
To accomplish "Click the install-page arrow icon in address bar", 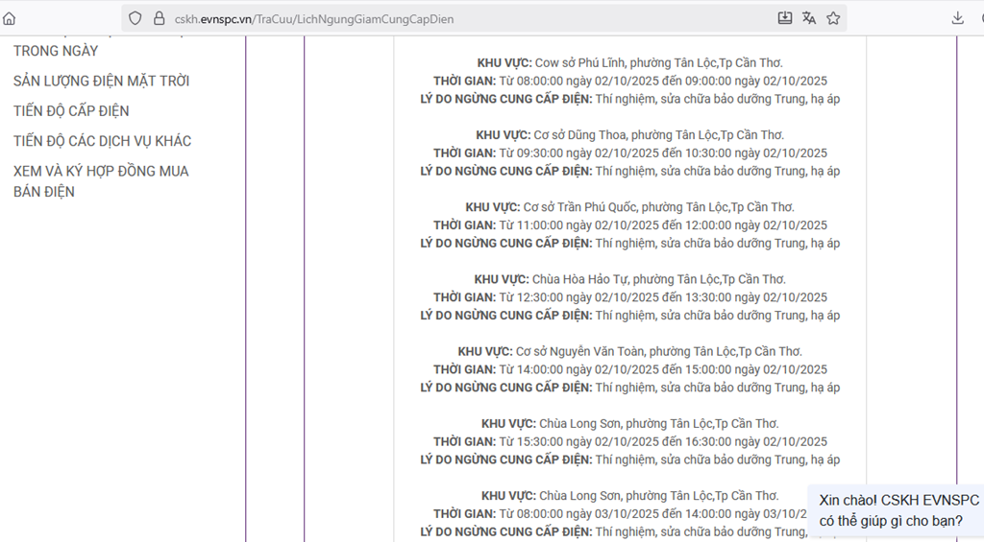I will click(x=785, y=18).
